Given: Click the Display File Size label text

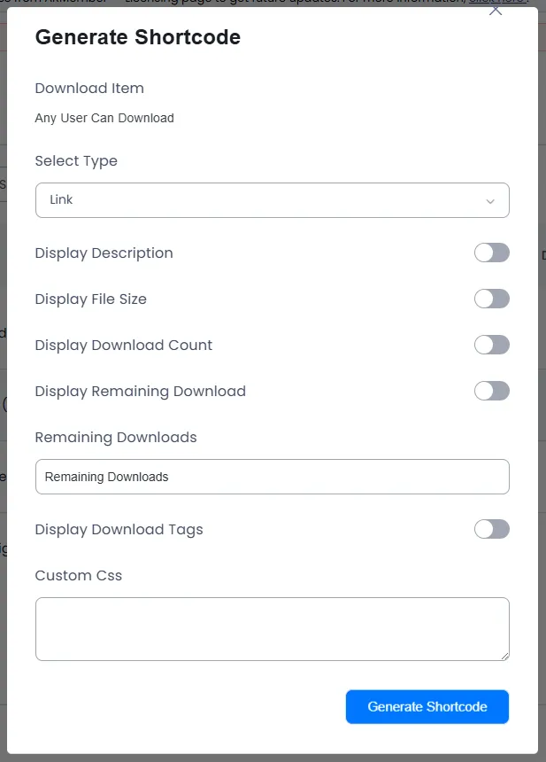Looking at the screenshot, I should 91,299.
